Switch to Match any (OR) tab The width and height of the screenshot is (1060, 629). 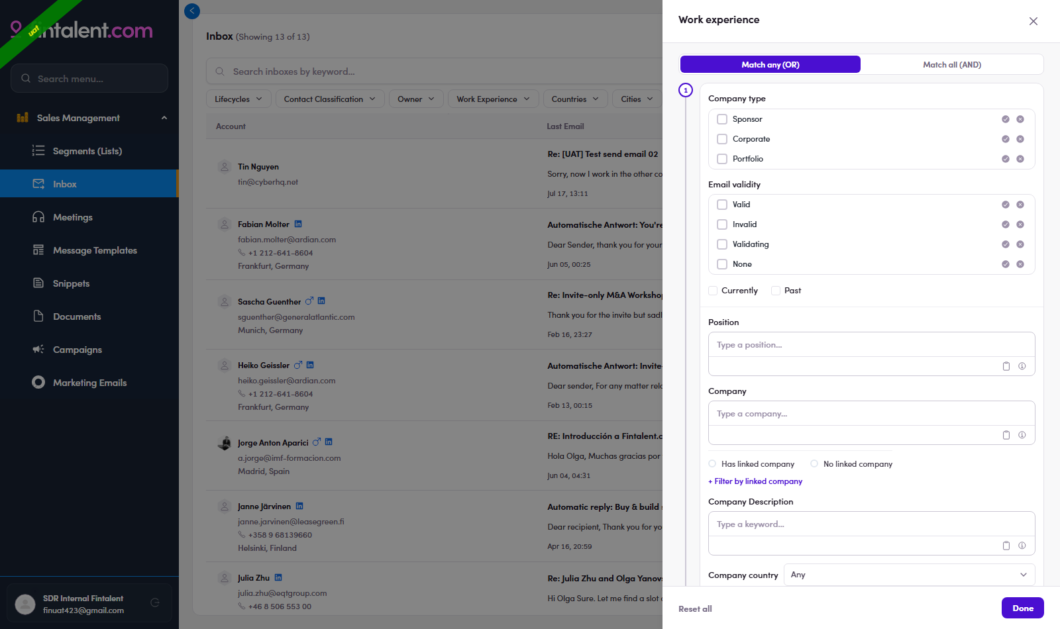click(x=770, y=64)
